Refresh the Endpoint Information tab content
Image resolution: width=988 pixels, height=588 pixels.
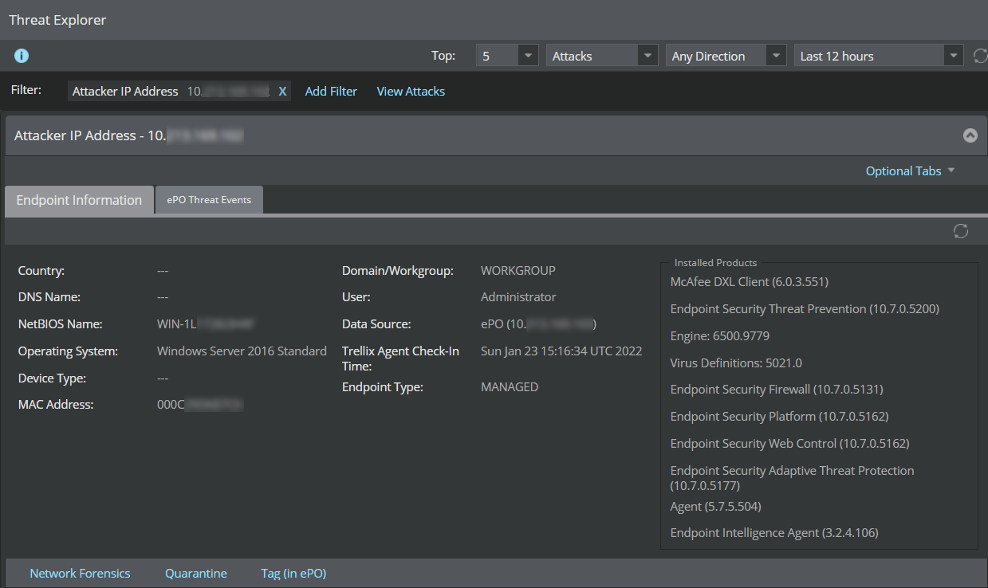[961, 231]
